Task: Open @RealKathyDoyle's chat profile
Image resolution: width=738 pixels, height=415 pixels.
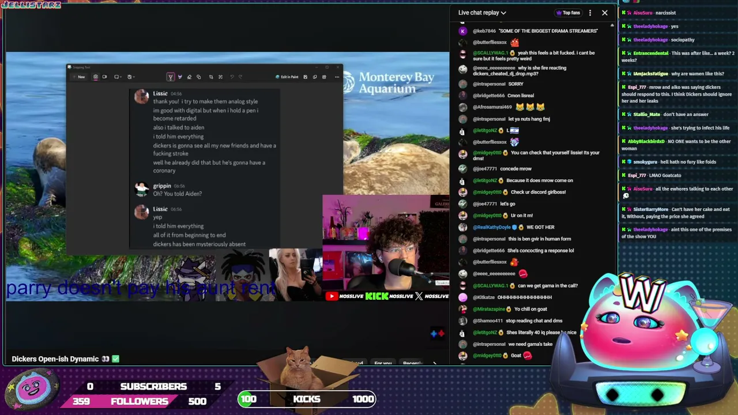Action: coord(492,227)
